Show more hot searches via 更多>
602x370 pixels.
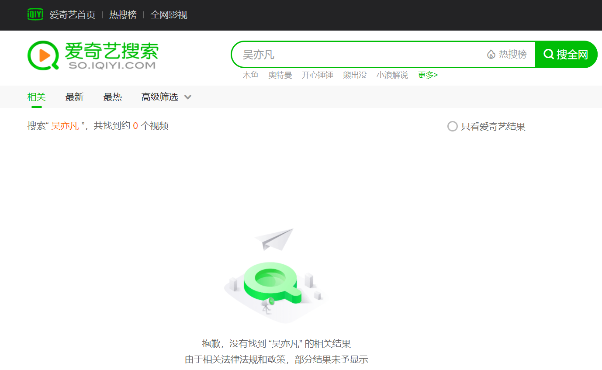point(428,75)
